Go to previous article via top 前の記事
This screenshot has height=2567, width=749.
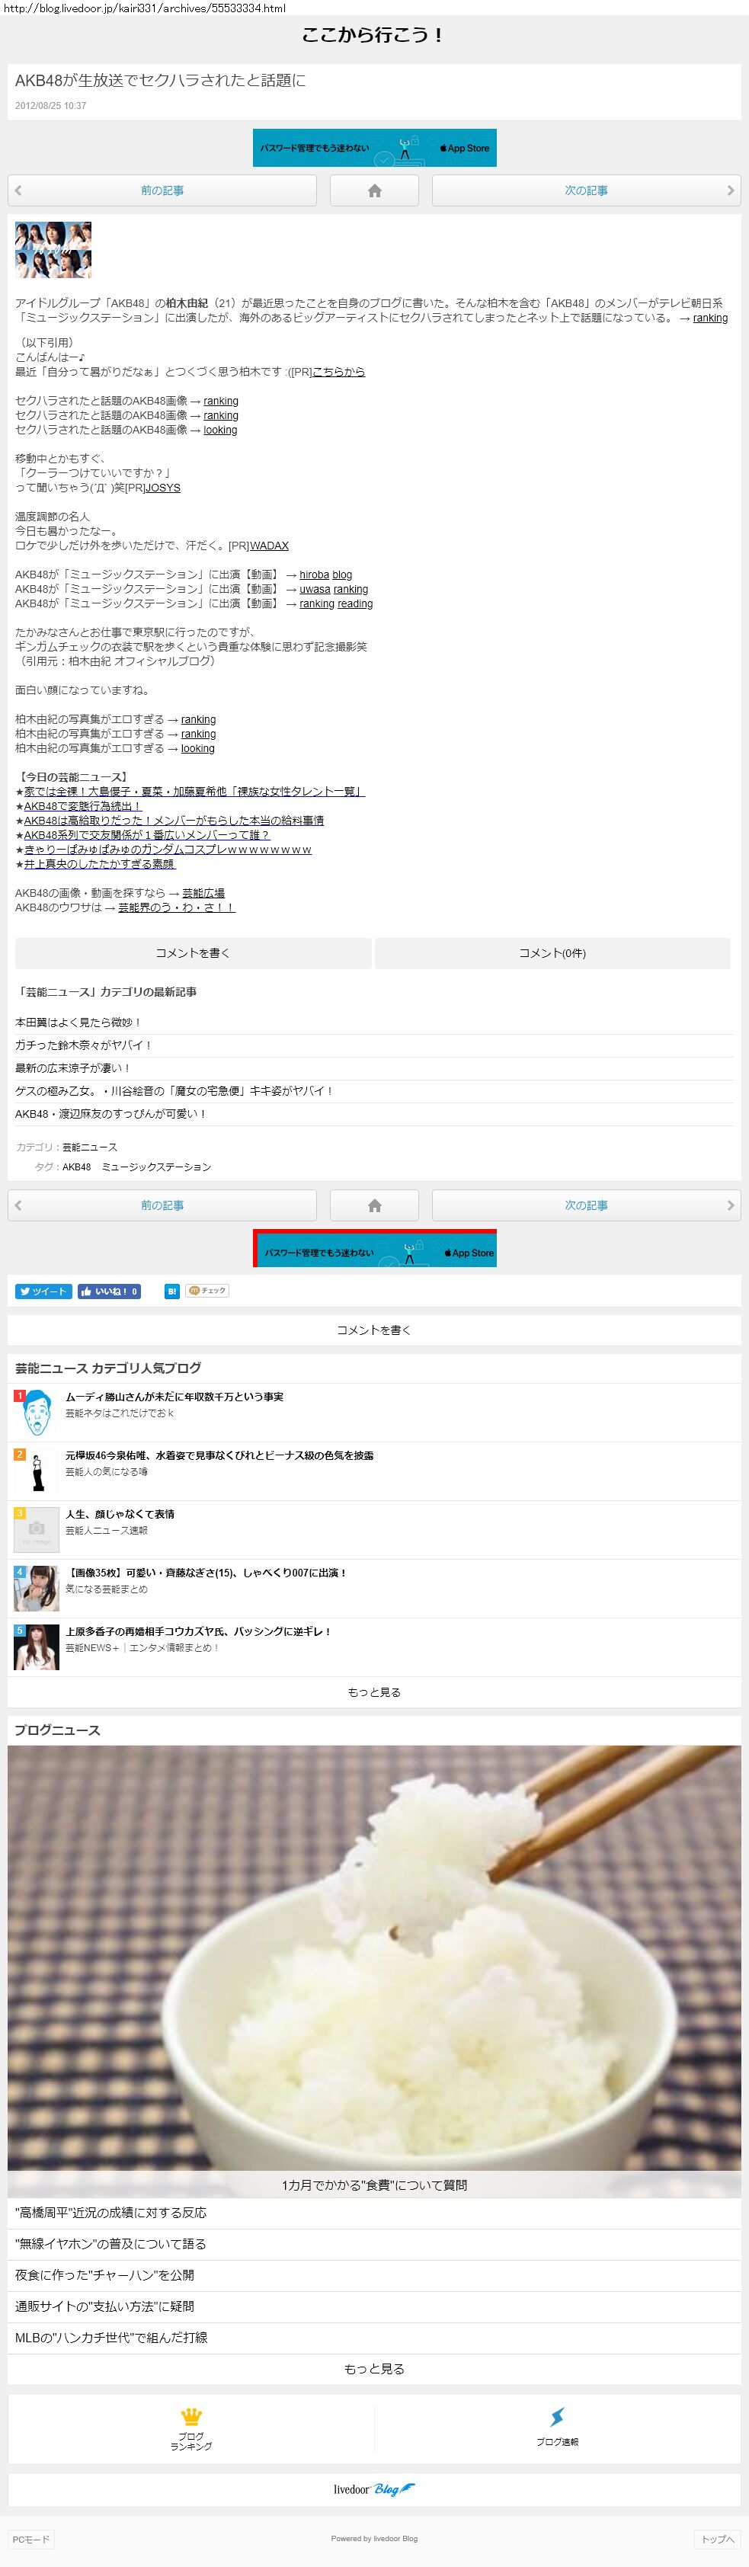pos(162,190)
